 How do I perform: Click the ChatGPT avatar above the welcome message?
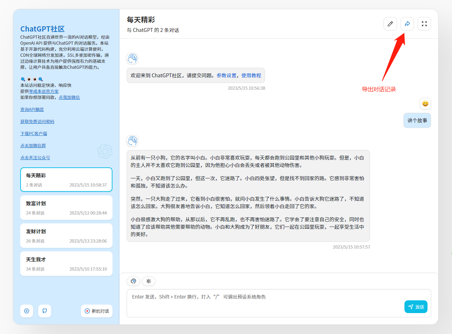(x=132, y=59)
